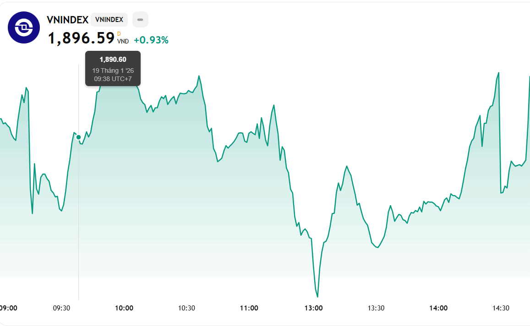This screenshot has height=326, width=530.
Task: Select the 11:00 time axis label
Action: pos(249,308)
